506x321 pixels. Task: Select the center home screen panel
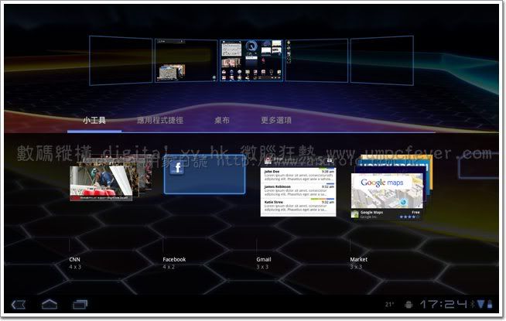252,60
